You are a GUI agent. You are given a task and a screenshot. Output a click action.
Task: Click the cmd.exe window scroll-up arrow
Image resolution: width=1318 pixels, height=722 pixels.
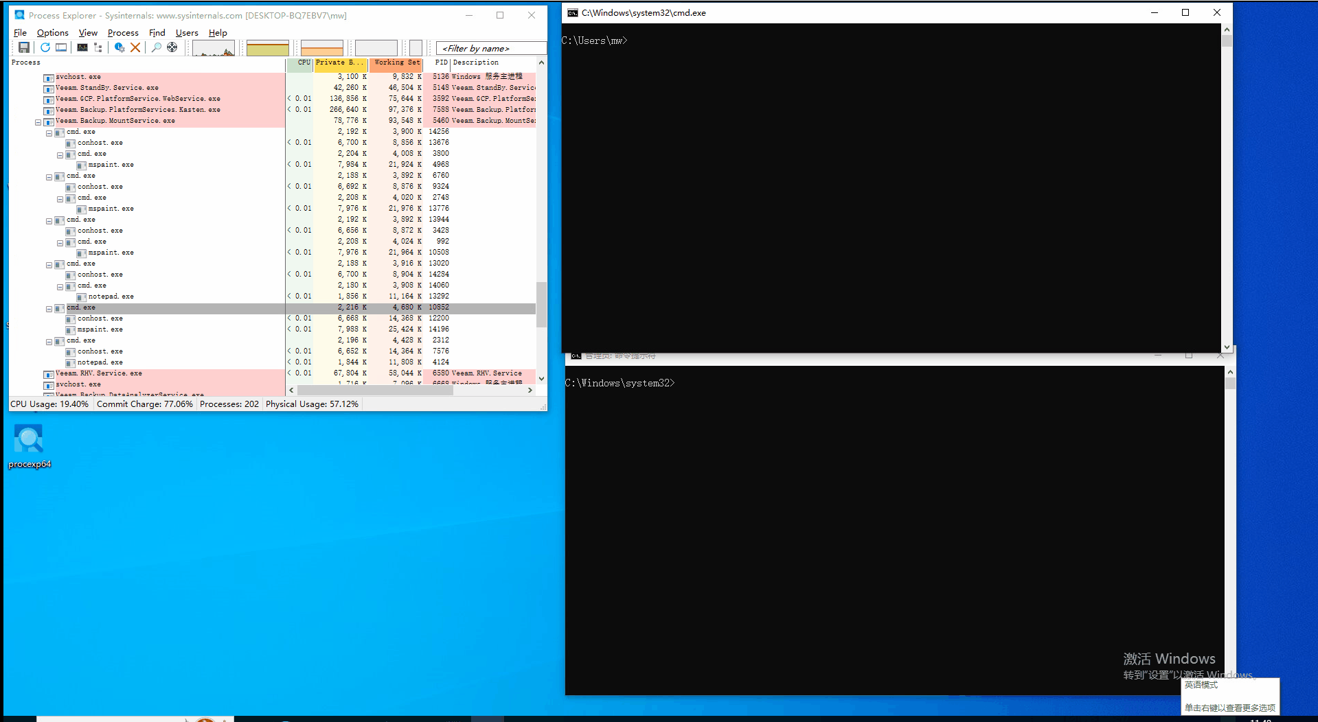click(x=1227, y=30)
